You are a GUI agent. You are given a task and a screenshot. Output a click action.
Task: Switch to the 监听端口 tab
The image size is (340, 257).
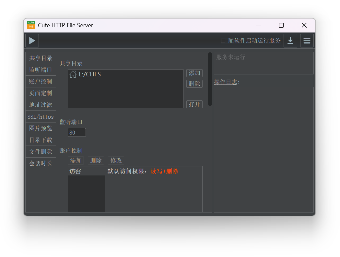pos(41,70)
